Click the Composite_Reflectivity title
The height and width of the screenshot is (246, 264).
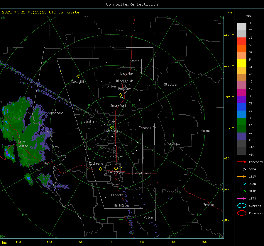[x=132, y=4]
